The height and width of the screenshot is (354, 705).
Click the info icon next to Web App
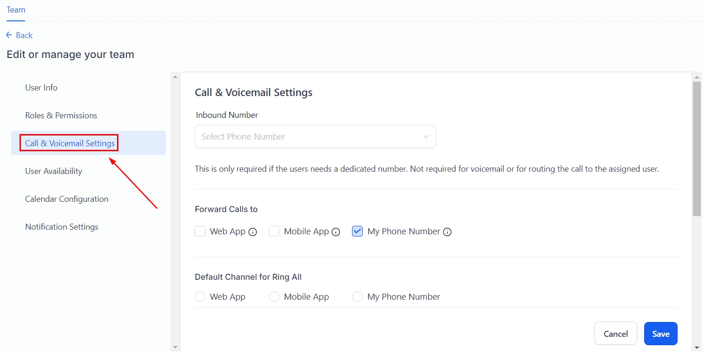point(253,232)
